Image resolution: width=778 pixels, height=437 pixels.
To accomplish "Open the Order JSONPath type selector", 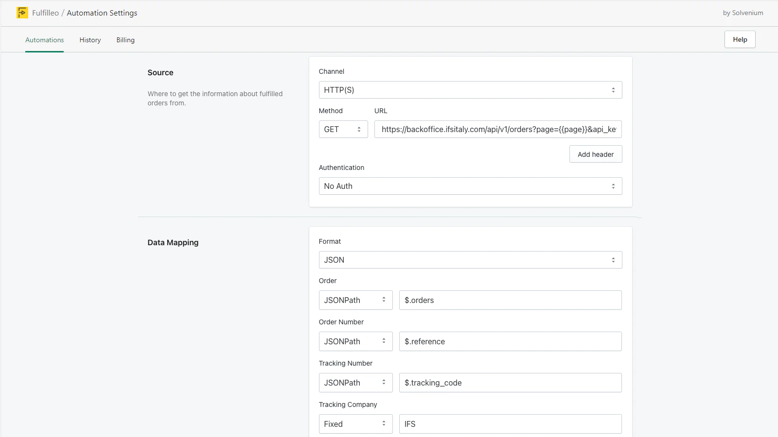I will click(x=355, y=300).
